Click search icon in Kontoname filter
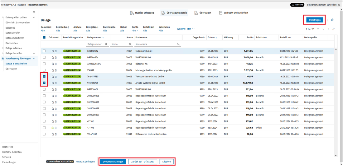Screen dimensions: 343x166 point(178,44)
